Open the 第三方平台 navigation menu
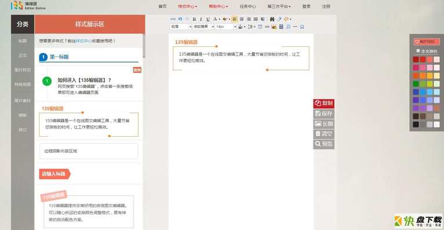 tap(279, 6)
